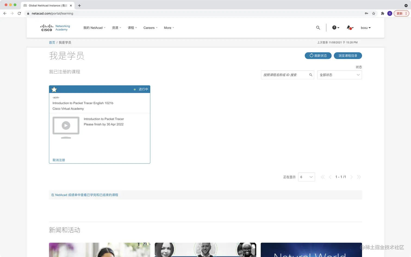This screenshot has width=411, height=257.
Task: Click the 取消注册 unenroll link
Action: 59,160
